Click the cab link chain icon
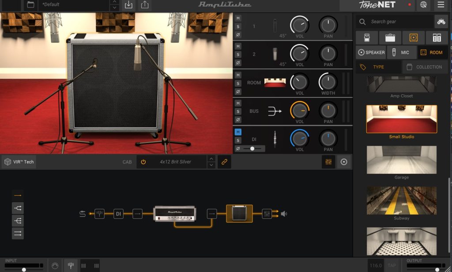The width and height of the screenshot is (452, 272). [224, 162]
